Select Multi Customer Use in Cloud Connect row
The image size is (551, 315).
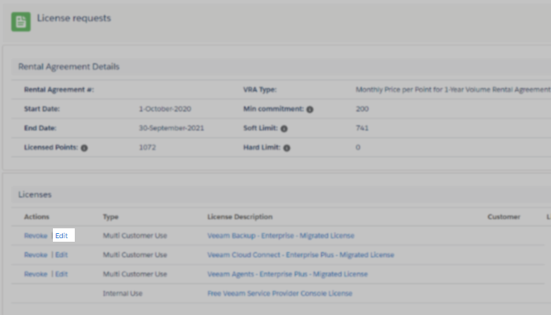[135, 255]
